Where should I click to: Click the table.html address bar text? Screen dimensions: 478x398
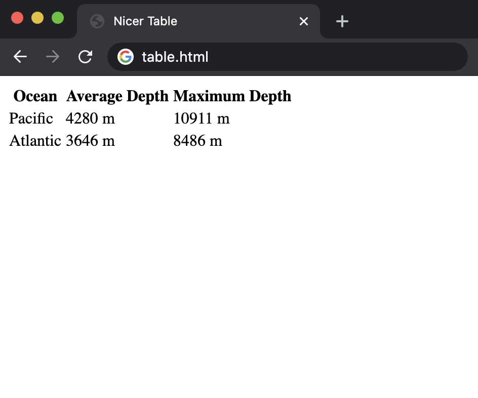[x=175, y=57]
